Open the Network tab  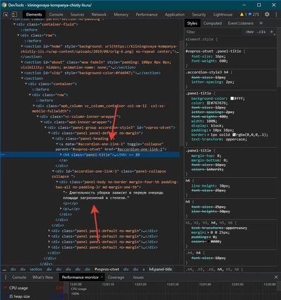[99, 14]
